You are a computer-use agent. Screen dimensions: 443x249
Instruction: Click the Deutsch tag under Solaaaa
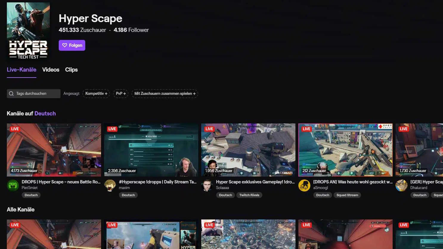pos(225,195)
